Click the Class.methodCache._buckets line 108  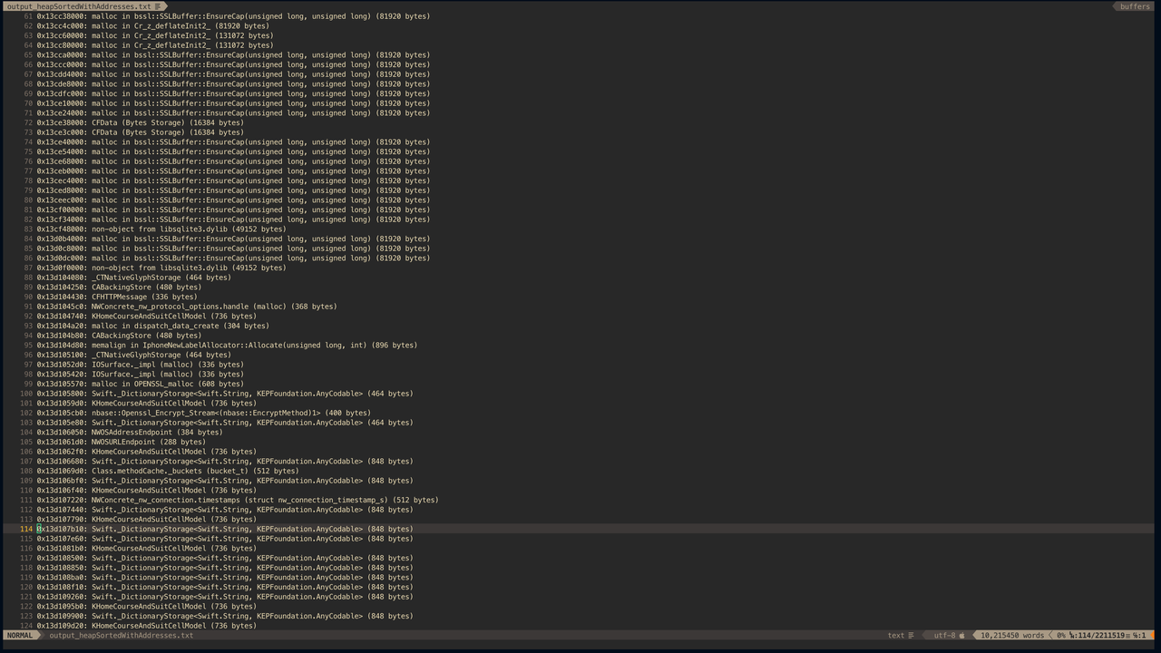click(x=194, y=471)
